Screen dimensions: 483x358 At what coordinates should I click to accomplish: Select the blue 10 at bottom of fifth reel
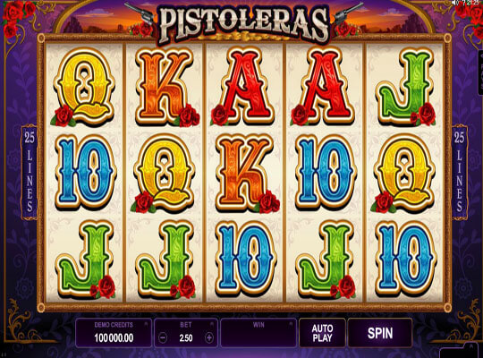406,260
